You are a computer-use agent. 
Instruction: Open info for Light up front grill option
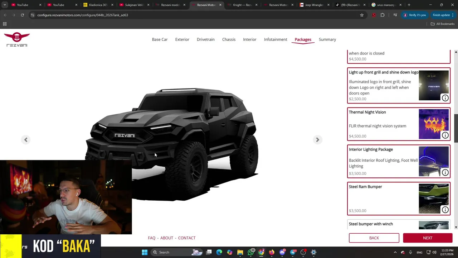point(445,98)
